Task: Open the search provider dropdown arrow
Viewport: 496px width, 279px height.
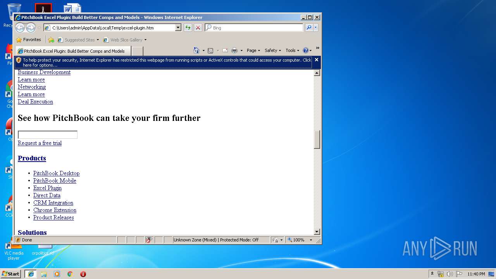Action: click(x=316, y=28)
